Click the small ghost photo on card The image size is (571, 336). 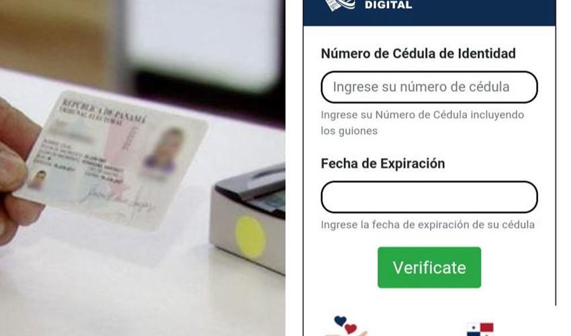click(x=38, y=179)
